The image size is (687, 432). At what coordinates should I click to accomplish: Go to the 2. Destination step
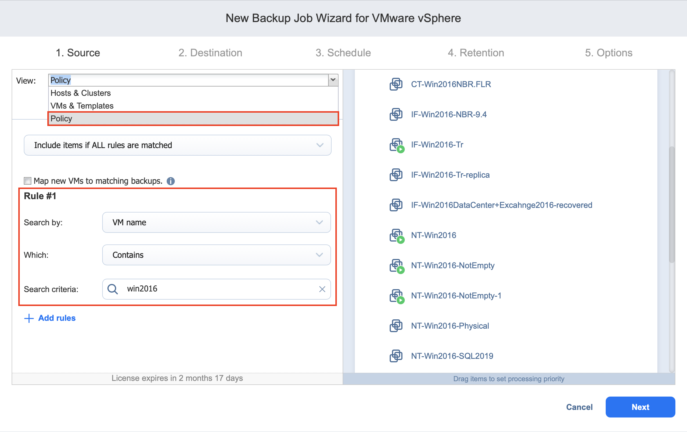(x=210, y=53)
